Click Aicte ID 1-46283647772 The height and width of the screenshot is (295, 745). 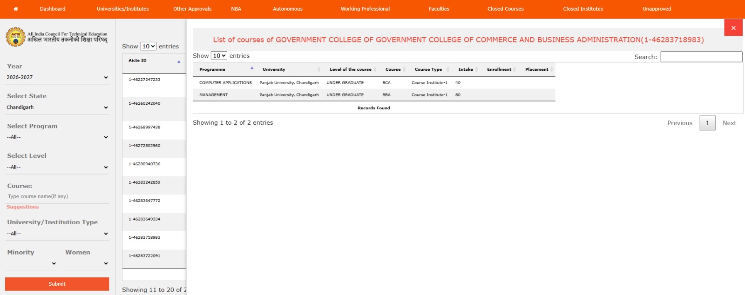point(144,201)
